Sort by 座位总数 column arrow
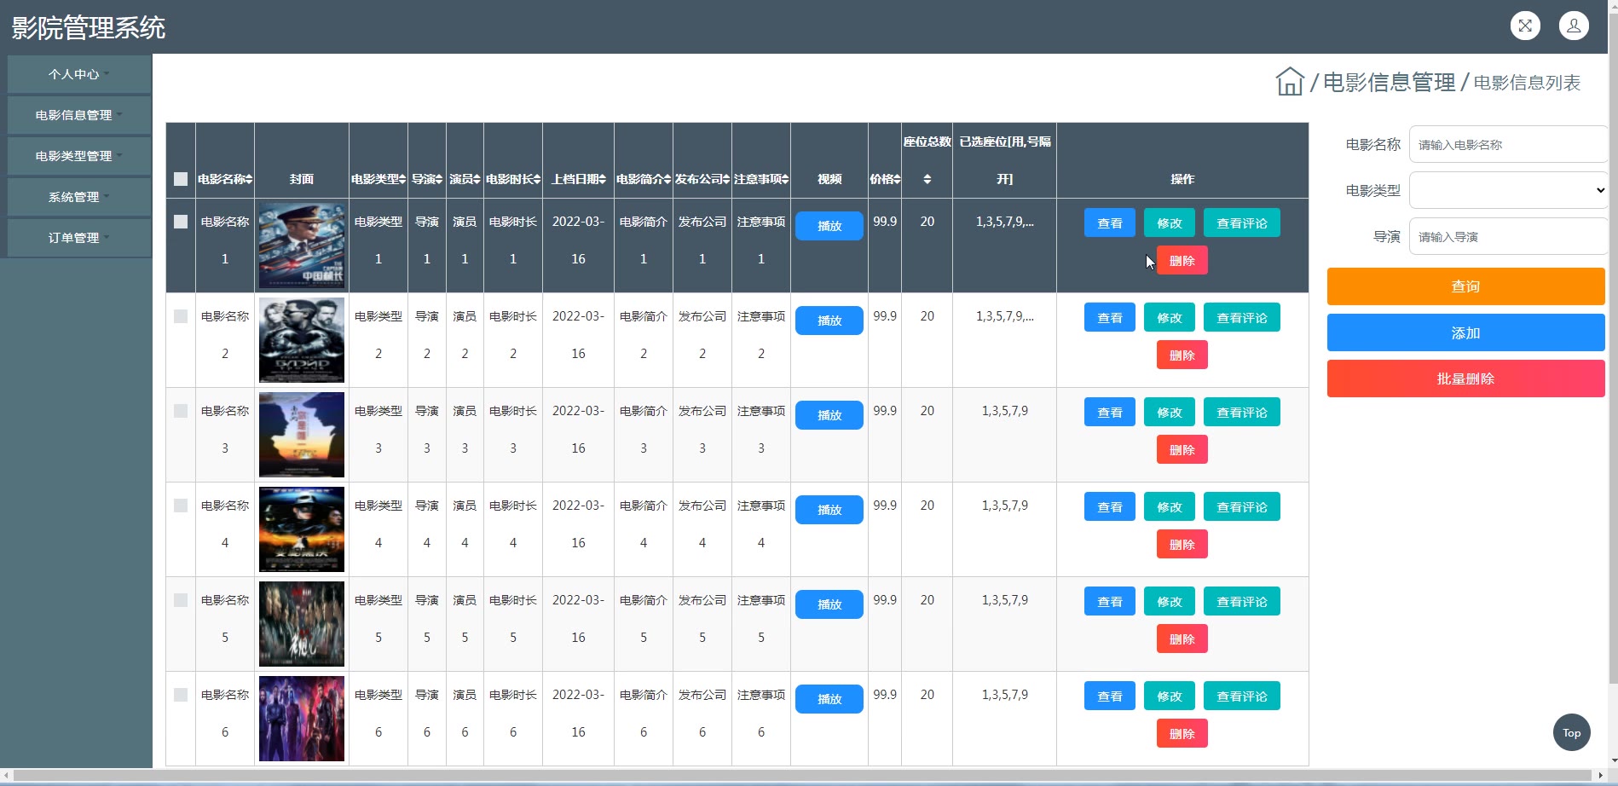Image resolution: width=1618 pixels, height=786 pixels. (927, 179)
